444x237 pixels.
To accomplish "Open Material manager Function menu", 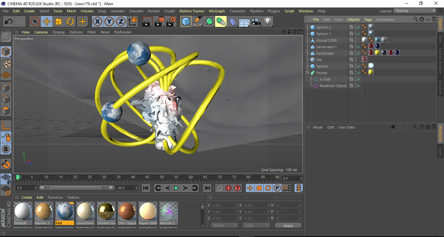I will pyautogui.click(x=55, y=197).
